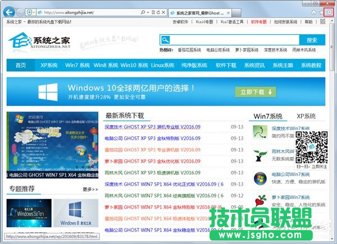Click the Windows logo in the Windows 10 banner
Image resolution: width=337 pixels, height=244 pixels.
48,92
